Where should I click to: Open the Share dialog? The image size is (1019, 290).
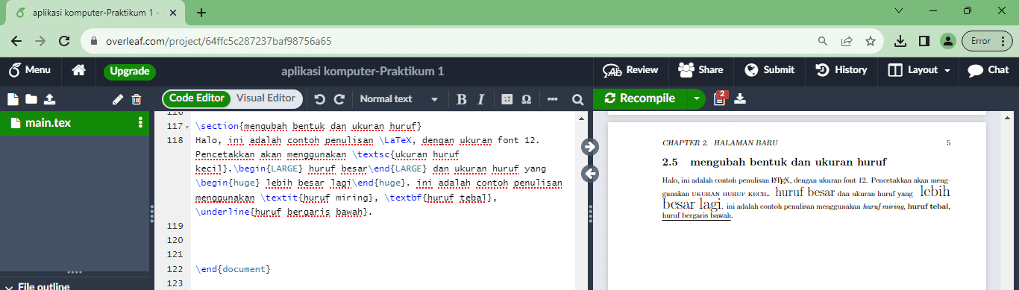point(700,70)
